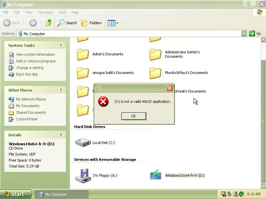266x199 pixels.
Task: Click the My Computer address field
Action: (129, 34)
